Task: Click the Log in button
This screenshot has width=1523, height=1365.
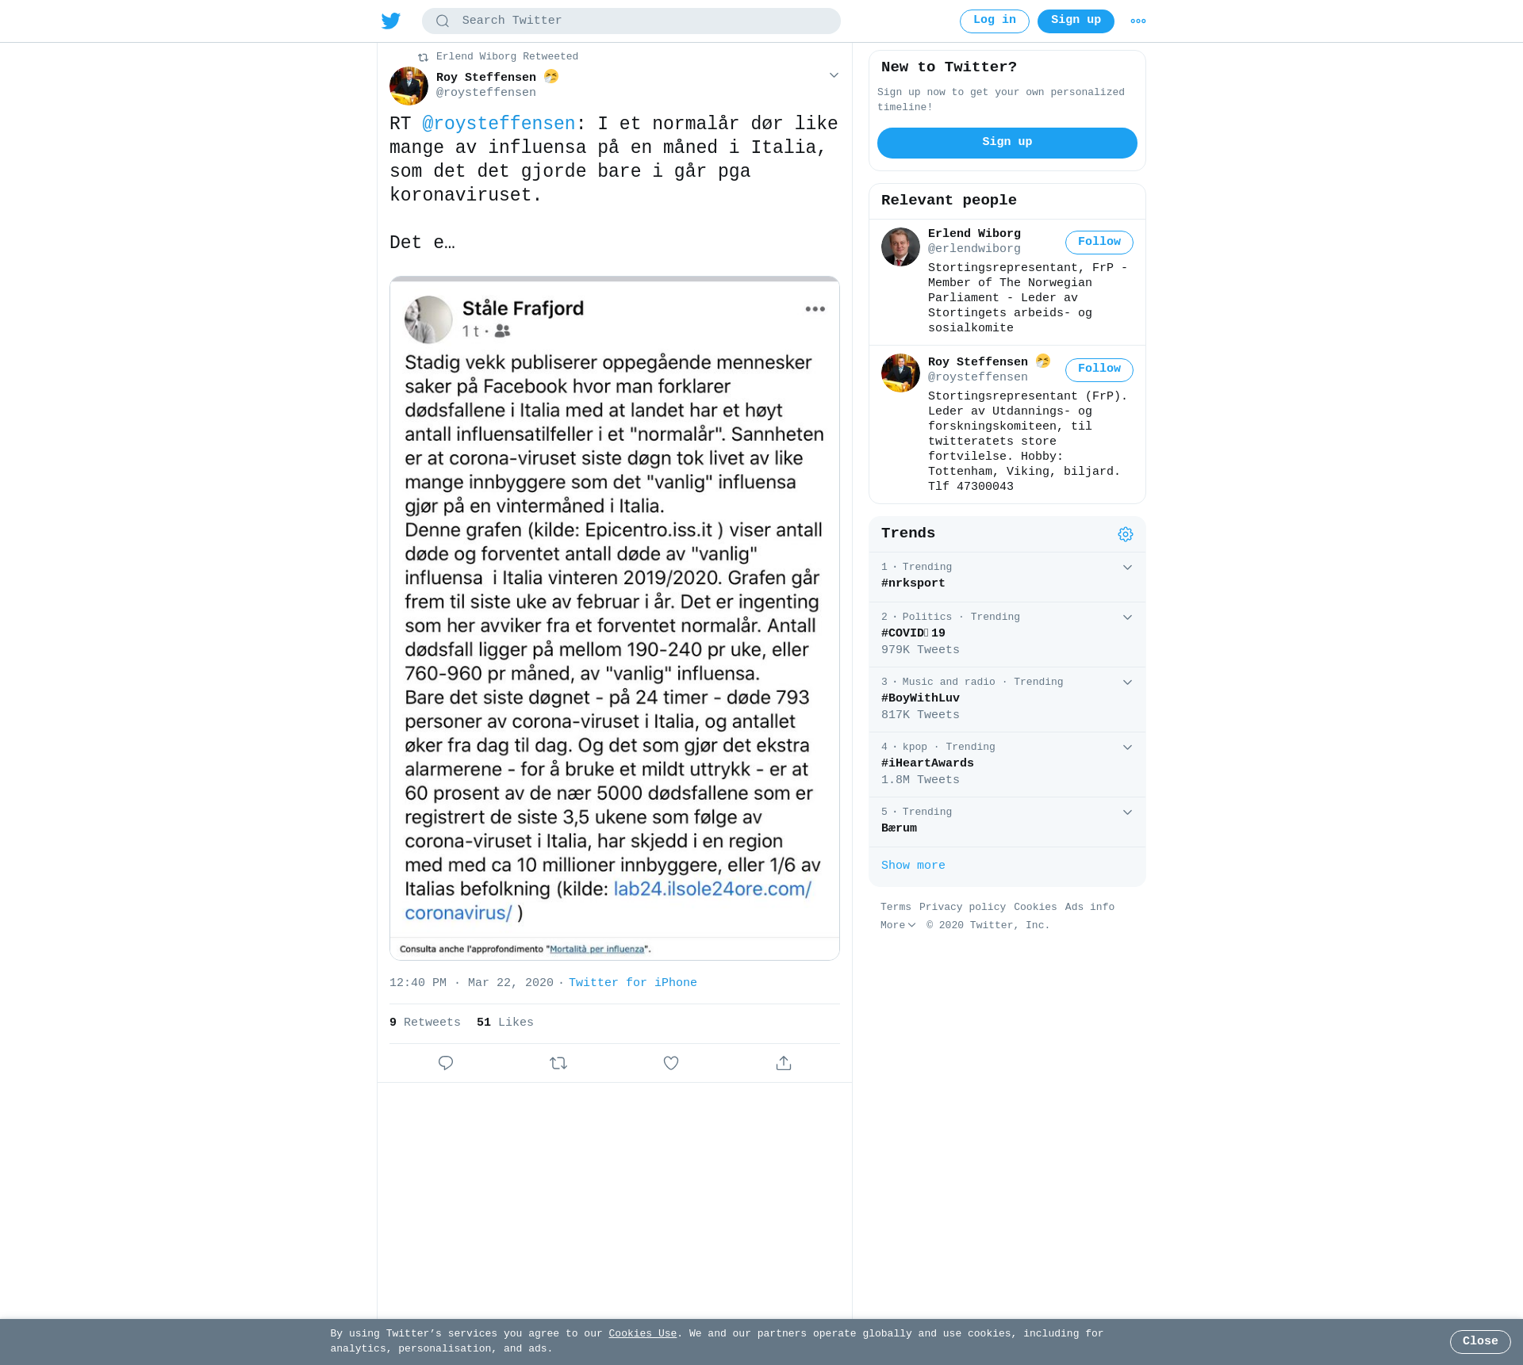Action: [995, 21]
